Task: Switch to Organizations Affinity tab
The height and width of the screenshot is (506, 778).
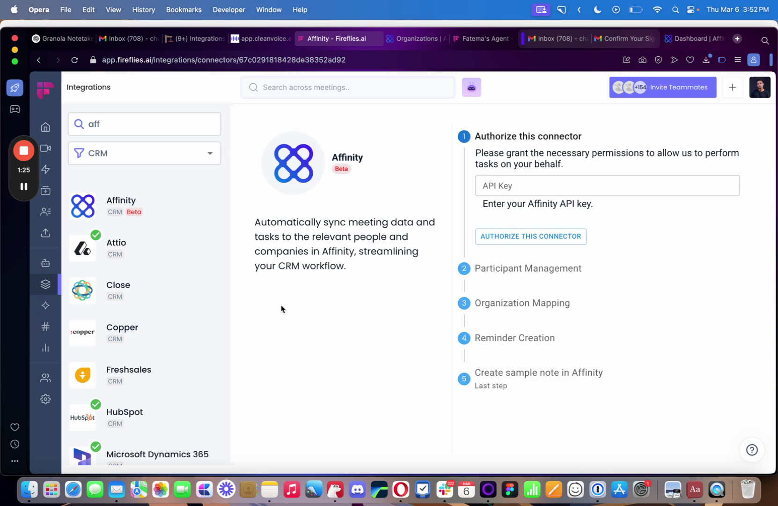Action: [x=417, y=38]
